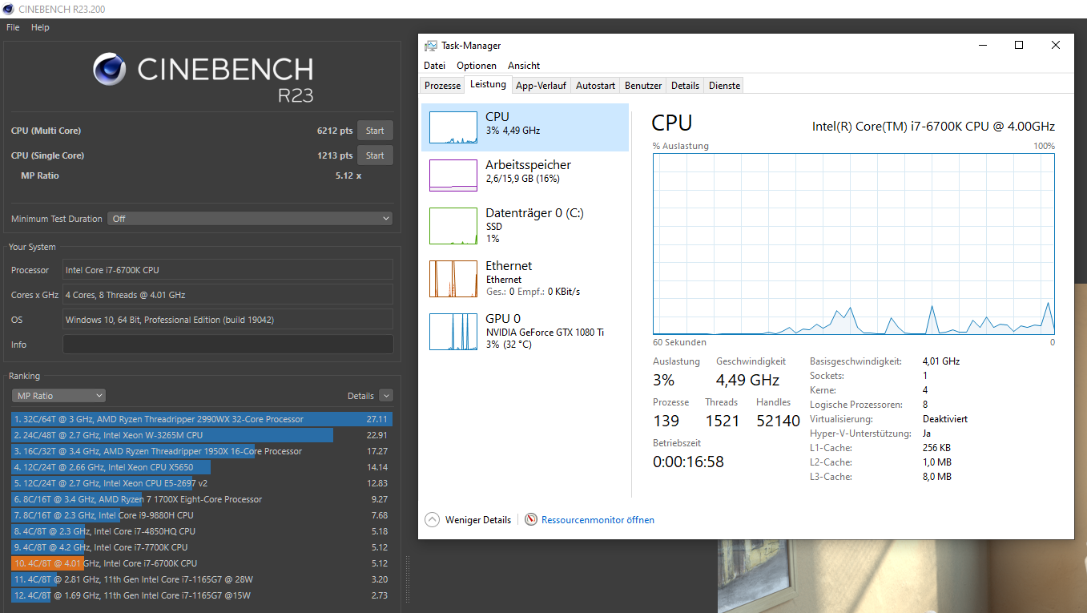
Task: Click the Cinebench panel resize grip dots
Action: pyautogui.click(x=408, y=579)
